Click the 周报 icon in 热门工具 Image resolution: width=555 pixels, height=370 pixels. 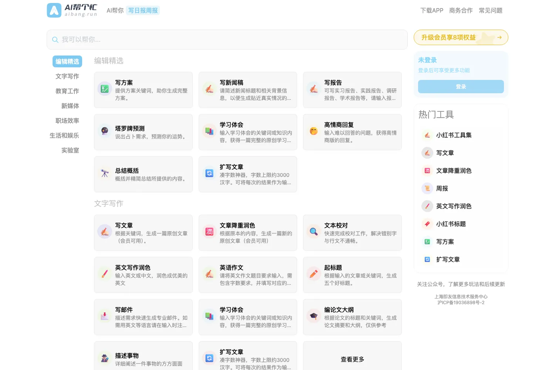click(427, 188)
